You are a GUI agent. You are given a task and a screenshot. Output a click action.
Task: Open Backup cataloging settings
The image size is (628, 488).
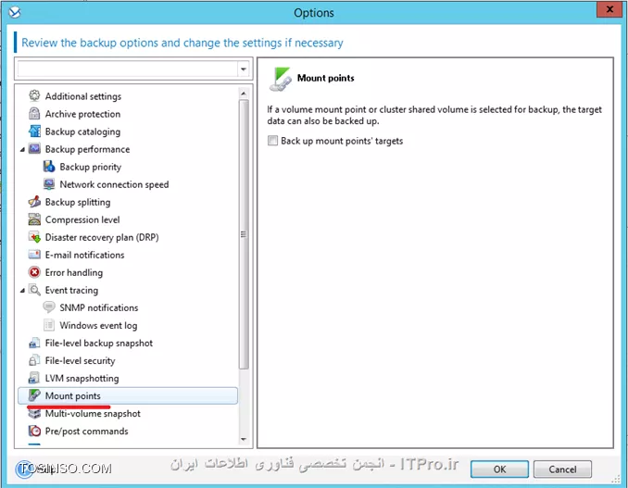click(x=82, y=131)
